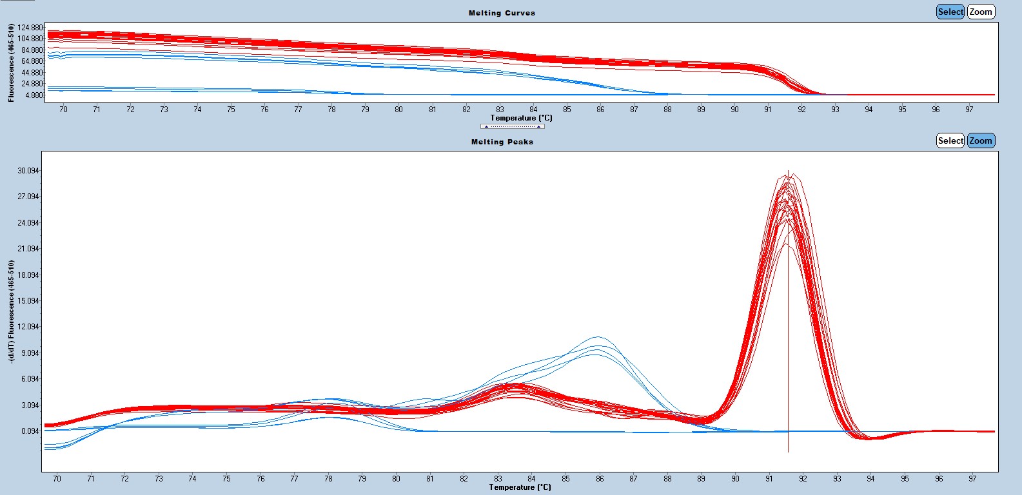Click blue bump near 78°C in Melting Peaks
The width and height of the screenshot is (1022, 495).
click(x=329, y=400)
